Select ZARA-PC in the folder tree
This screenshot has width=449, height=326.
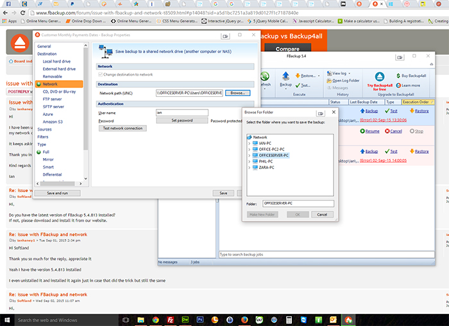[x=267, y=168]
